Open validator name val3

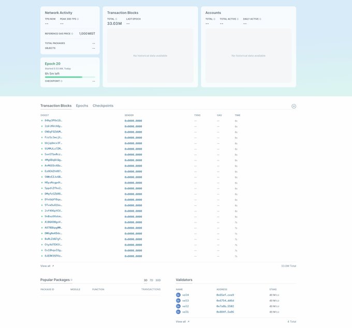click(x=185, y=301)
